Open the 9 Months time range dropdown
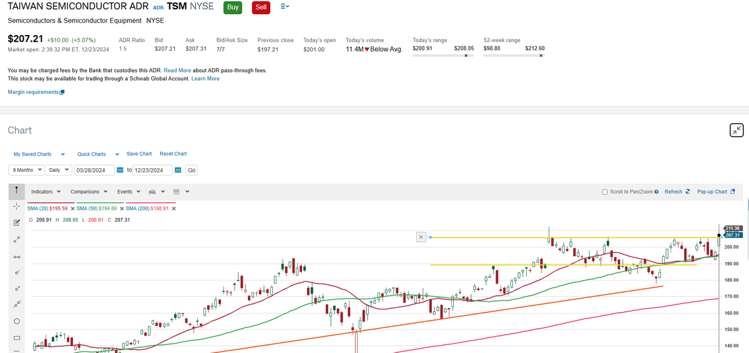 [x=26, y=170]
